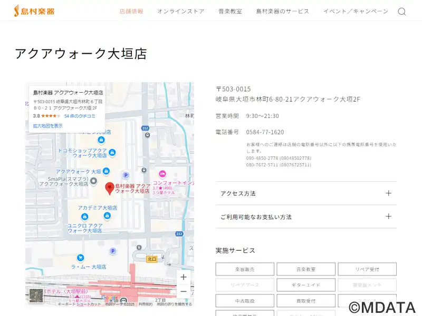Click the リペア受付 service button

coord(367,269)
